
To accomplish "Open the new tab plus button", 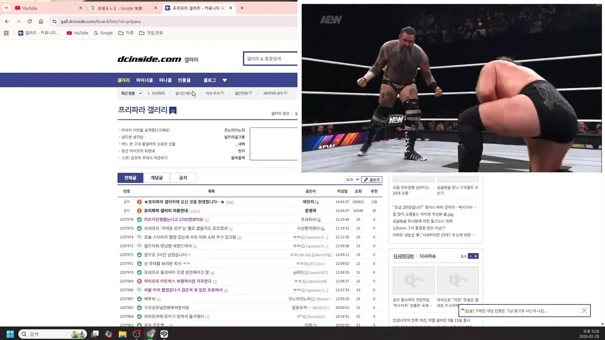I will pyautogui.click(x=242, y=8).
